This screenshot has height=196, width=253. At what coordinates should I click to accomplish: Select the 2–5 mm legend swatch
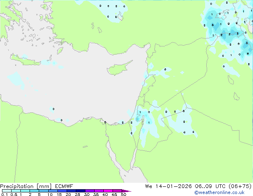34,191
